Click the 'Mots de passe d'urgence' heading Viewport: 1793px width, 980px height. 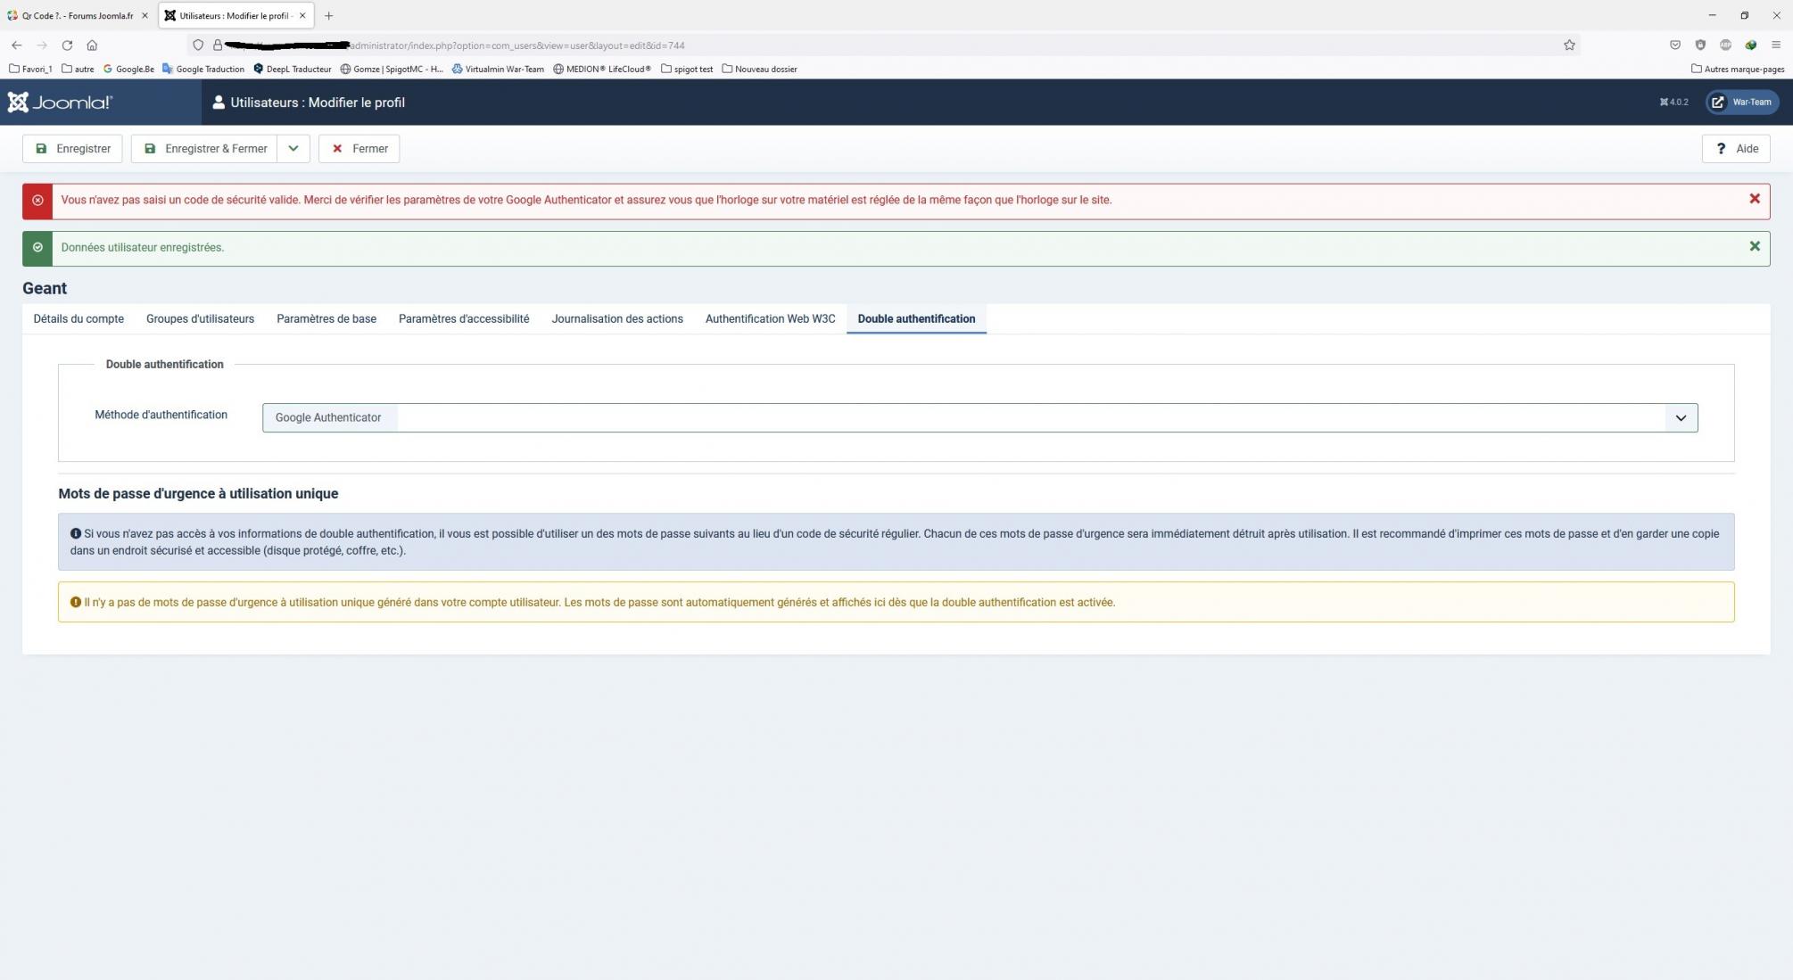click(198, 494)
